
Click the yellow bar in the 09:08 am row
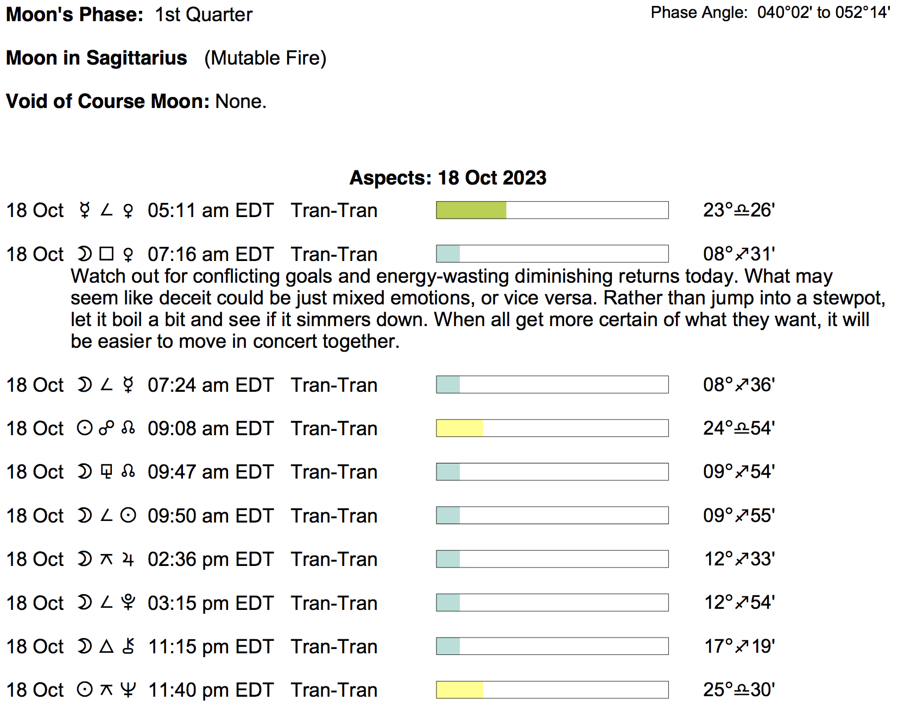tap(459, 428)
